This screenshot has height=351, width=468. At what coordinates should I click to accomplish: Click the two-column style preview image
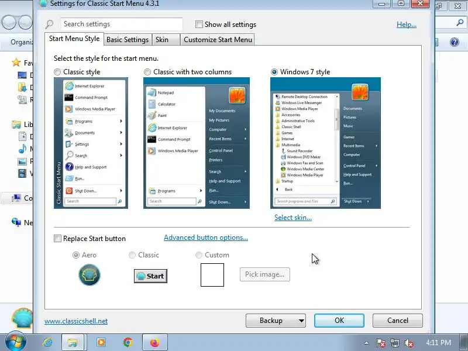point(197,143)
